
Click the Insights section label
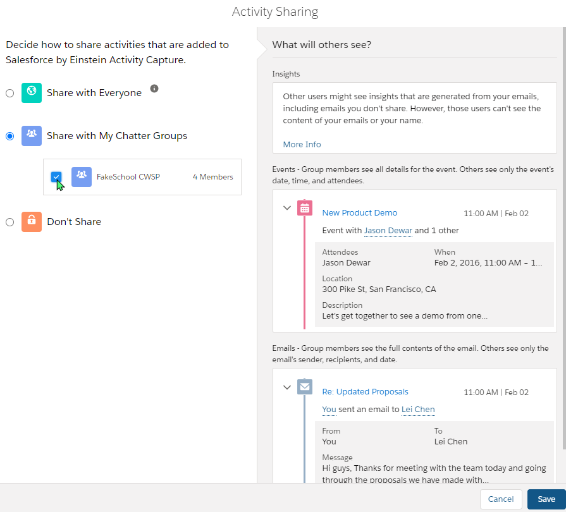[x=286, y=74]
